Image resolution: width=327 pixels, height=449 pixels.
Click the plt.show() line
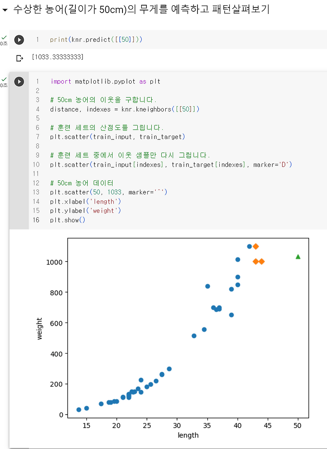coord(68,220)
